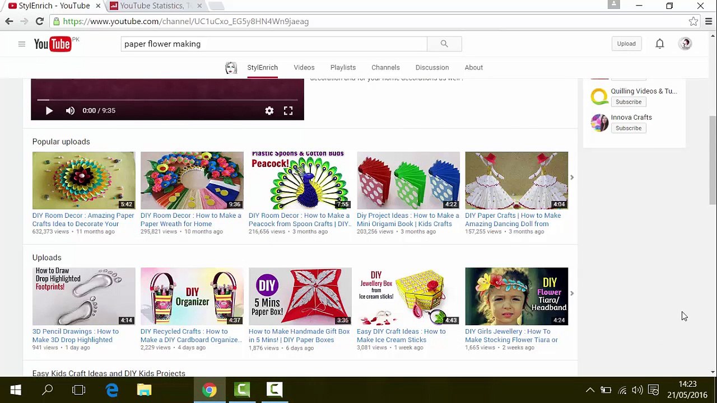Open 'How to Make a Paper Wreath' link
The image size is (717, 403).
[x=191, y=219]
